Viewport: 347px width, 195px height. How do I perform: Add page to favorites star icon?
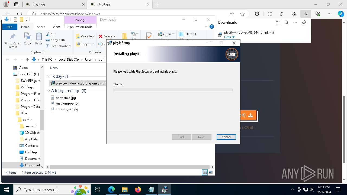242,14
